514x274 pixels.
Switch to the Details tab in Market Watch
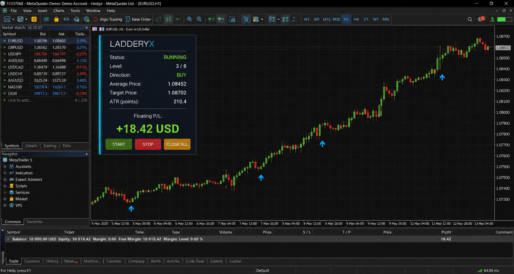(x=31, y=146)
